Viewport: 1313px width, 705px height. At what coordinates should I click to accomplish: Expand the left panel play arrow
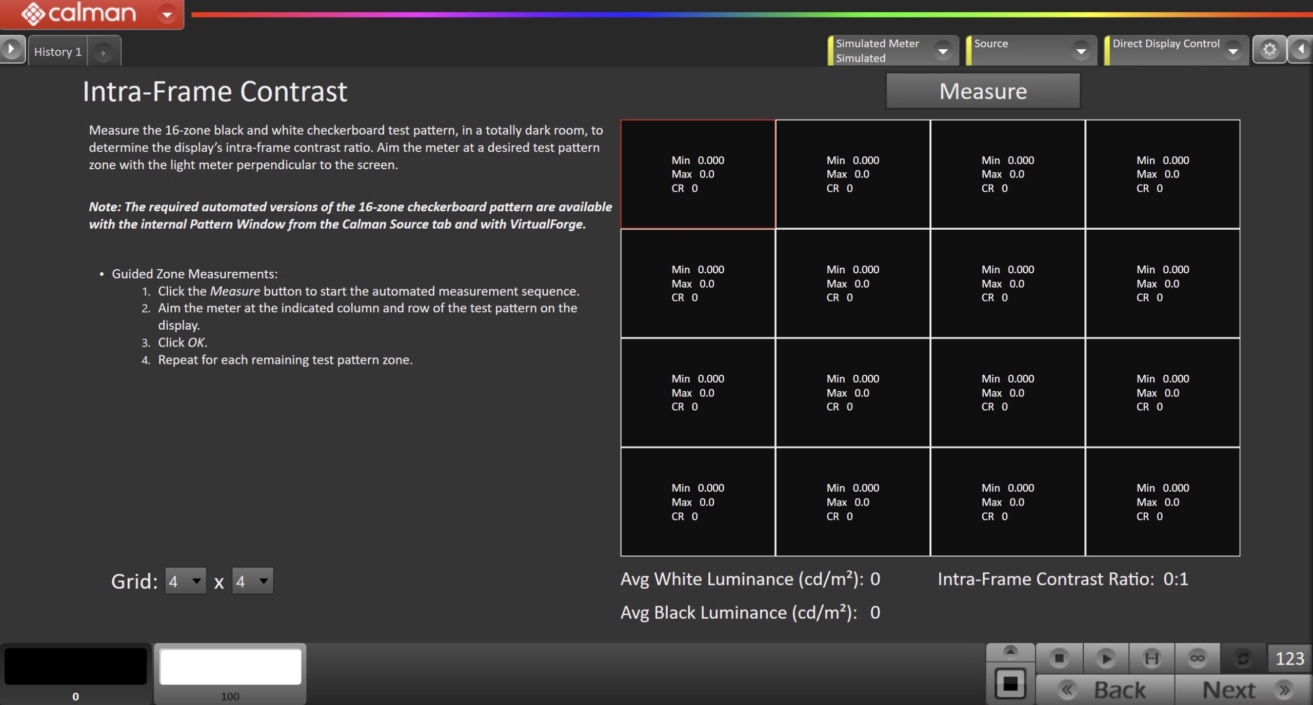click(x=11, y=50)
